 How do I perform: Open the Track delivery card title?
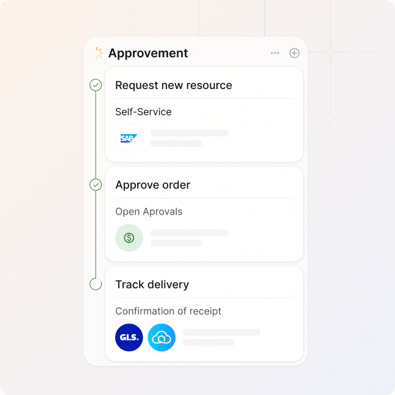click(152, 285)
